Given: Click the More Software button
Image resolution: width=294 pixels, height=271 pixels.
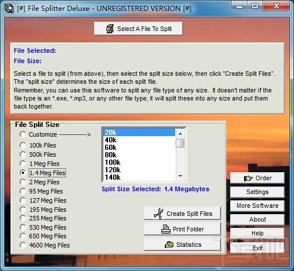Looking at the screenshot, I should click(x=257, y=206).
